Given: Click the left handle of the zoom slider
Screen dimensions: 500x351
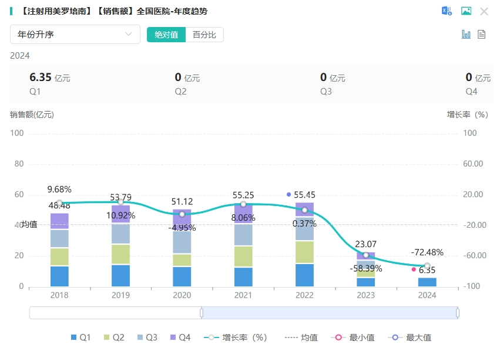Looking at the screenshot, I should pos(202,313).
